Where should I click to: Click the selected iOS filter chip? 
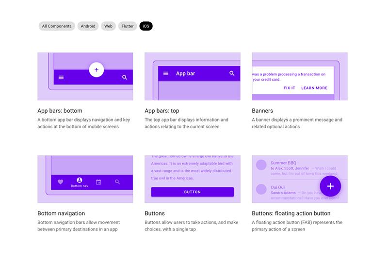(146, 26)
